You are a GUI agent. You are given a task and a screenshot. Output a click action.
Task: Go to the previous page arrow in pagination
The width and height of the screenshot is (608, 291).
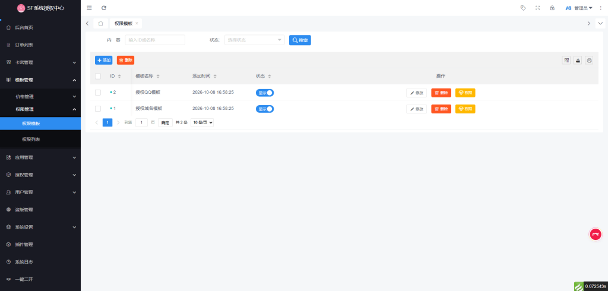coord(97,122)
